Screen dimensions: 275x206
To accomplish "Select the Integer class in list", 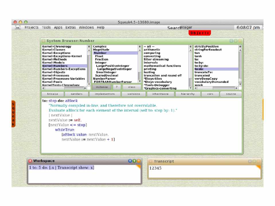I will coord(101,63).
